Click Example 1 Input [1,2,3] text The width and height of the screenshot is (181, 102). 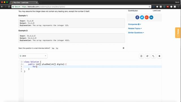click(x=27, y=21)
